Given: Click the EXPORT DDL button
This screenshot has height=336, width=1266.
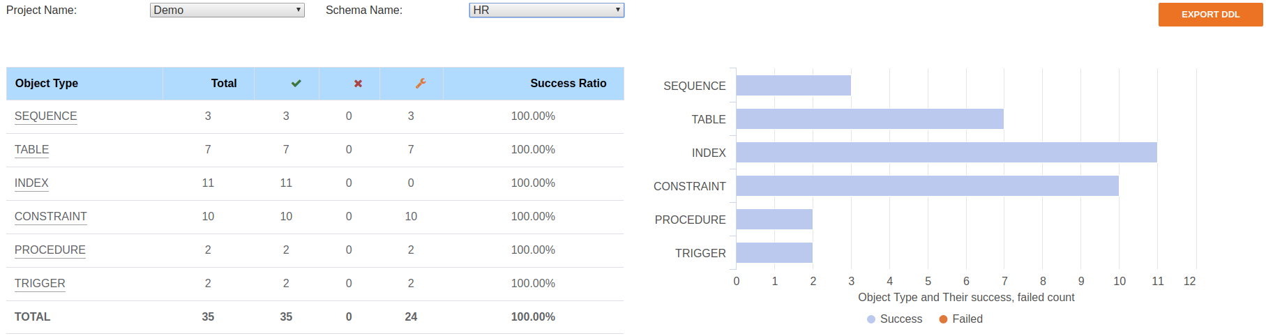Looking at the screenshot, I should coord(1210,15).
